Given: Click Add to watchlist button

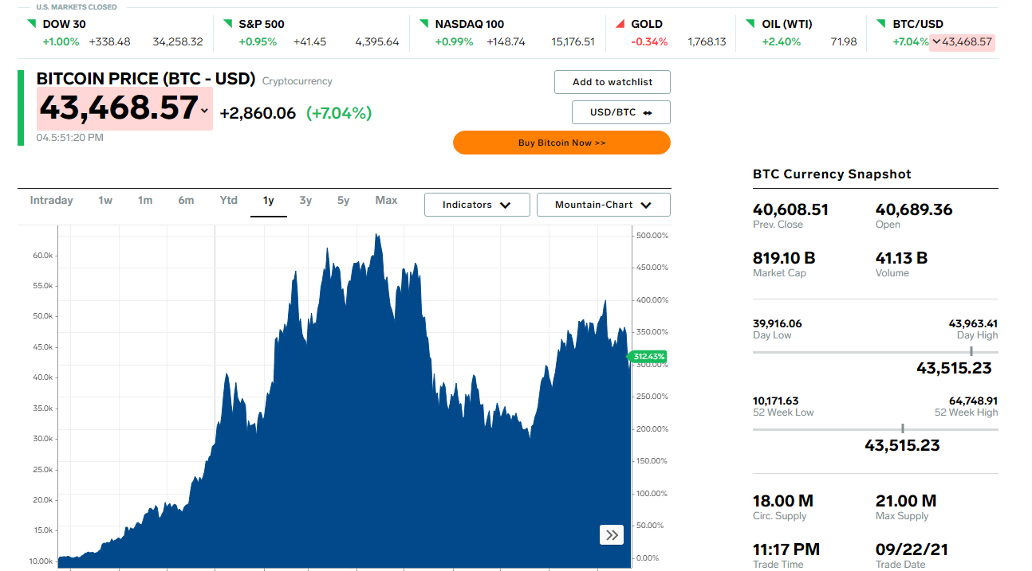Looking at the screenshot, I should point(613,82).
